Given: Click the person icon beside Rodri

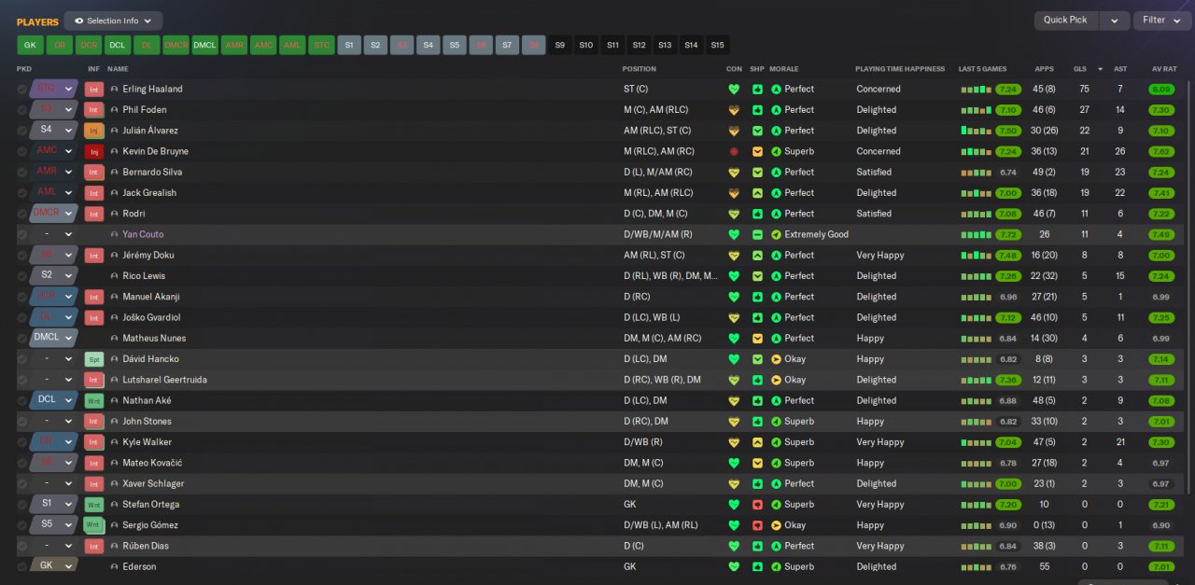Looking at the screenshot, I should coord(115,214).
